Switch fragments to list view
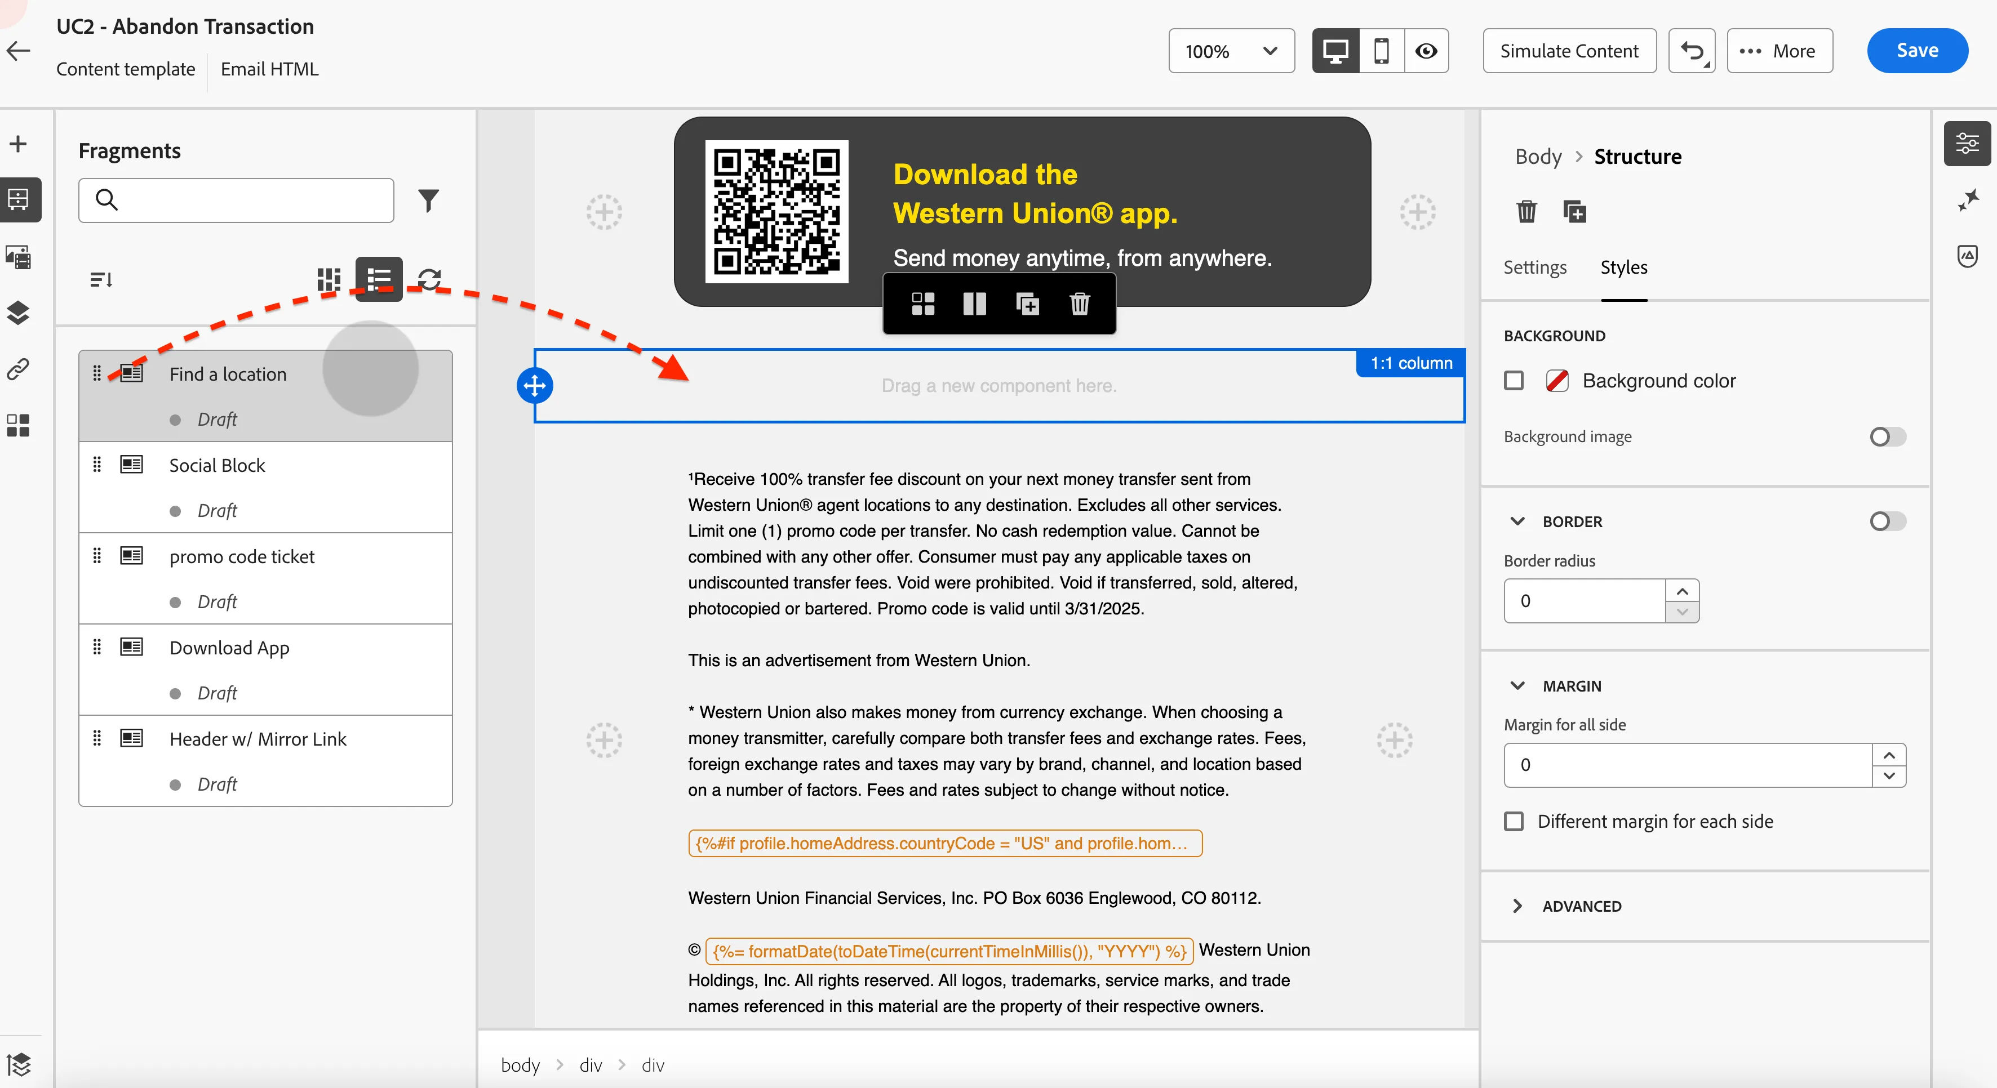1997x1088 pixels. click(379, 279)
